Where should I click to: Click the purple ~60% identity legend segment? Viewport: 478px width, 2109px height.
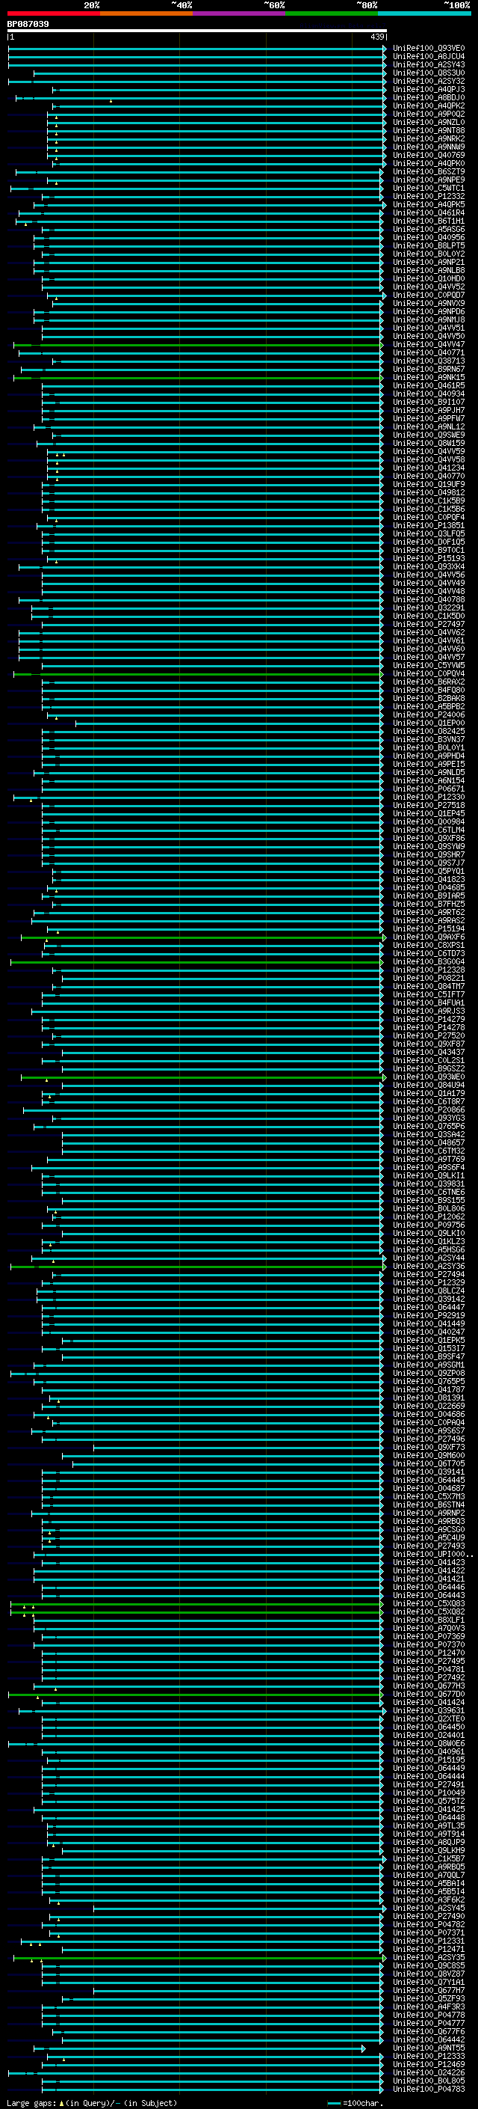(x=238, y=14)
